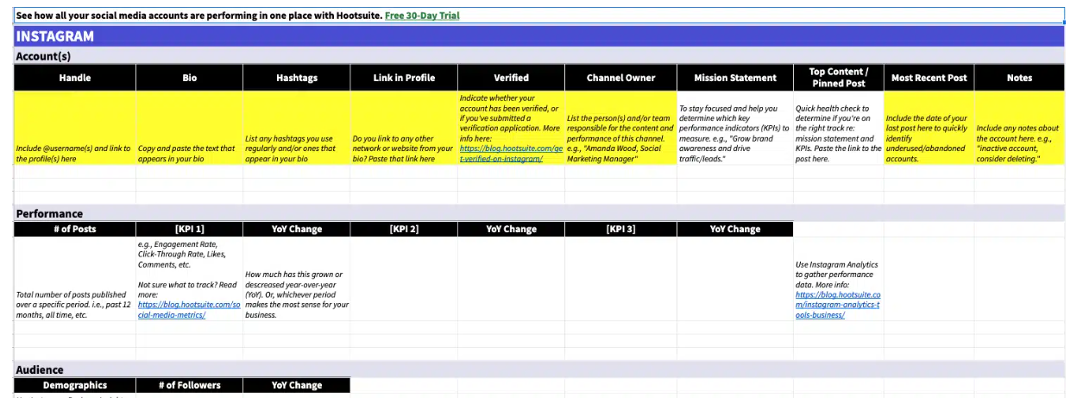Select the Top Content / Pinned Post header
Screen dimensions: 1083x398
point(839,78)
